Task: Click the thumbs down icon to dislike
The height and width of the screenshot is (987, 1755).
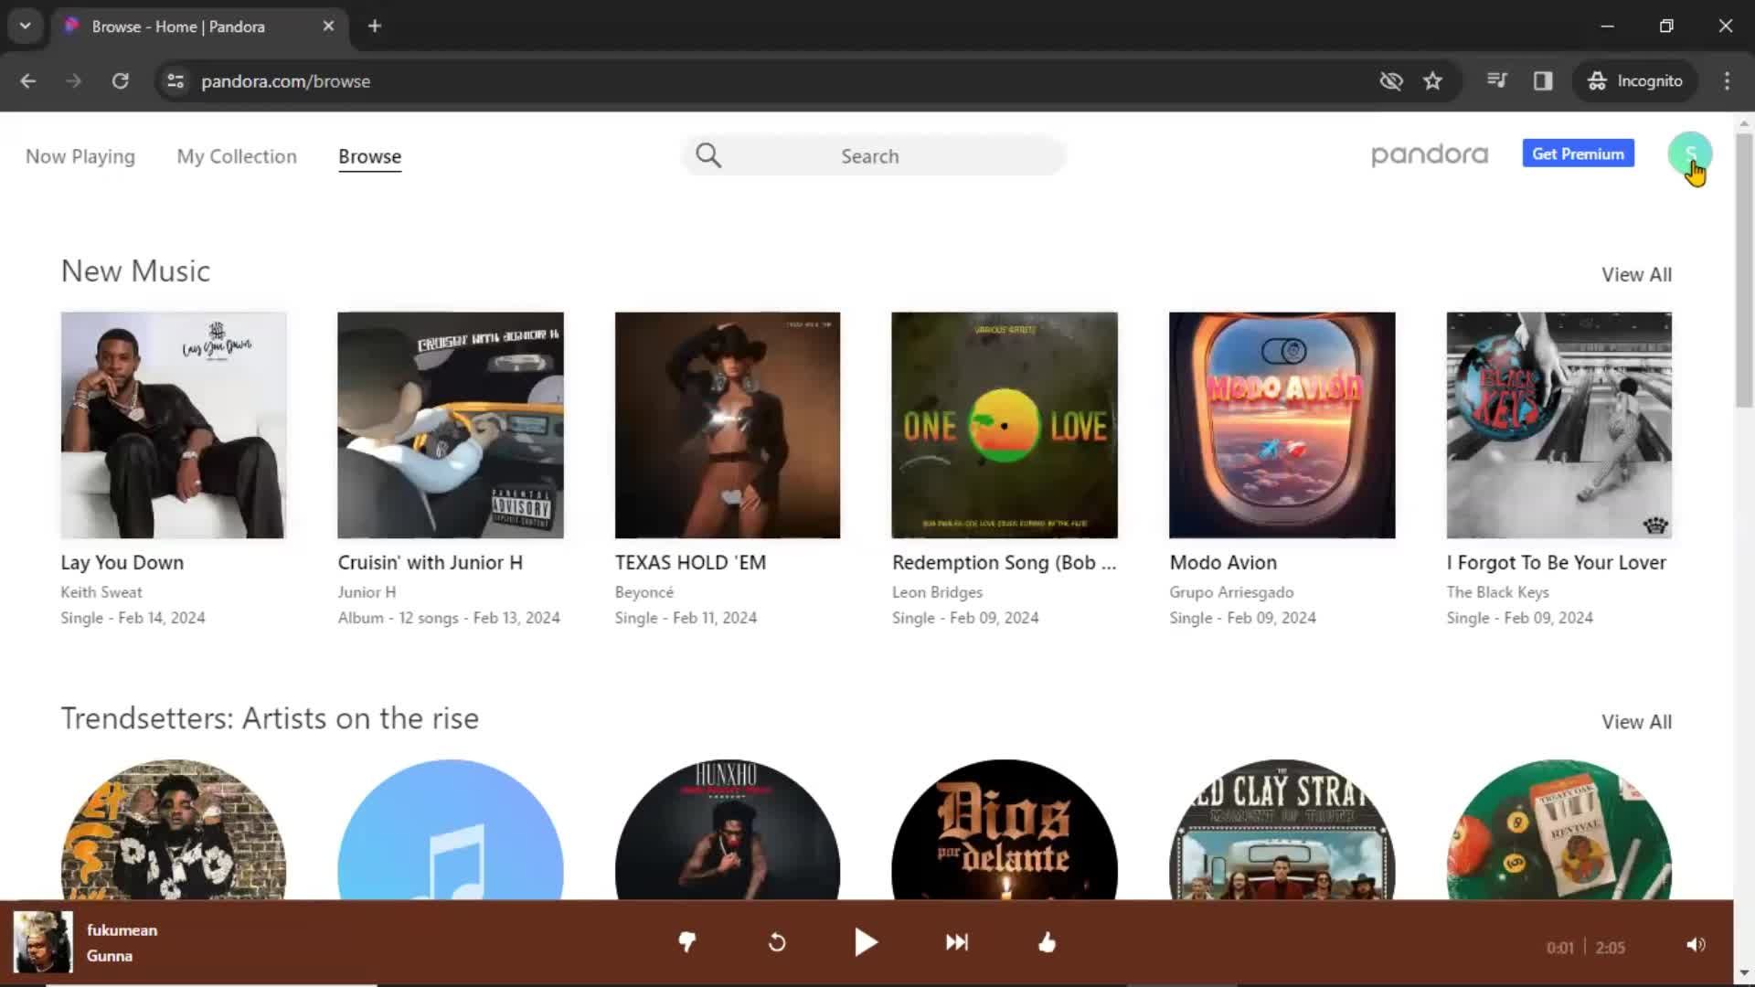Action: tap(687, 942)
